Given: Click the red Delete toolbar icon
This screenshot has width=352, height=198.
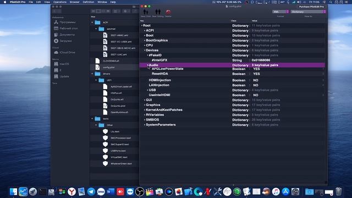Looking at the screenshot, I should click(x=168, y=13).
